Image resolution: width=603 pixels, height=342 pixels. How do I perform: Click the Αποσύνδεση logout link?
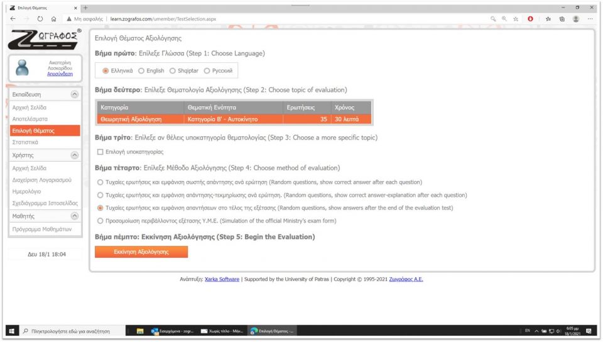point(60,74)
